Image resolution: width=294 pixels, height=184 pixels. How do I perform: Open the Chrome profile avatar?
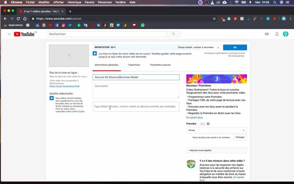click(x=284, y=18)
